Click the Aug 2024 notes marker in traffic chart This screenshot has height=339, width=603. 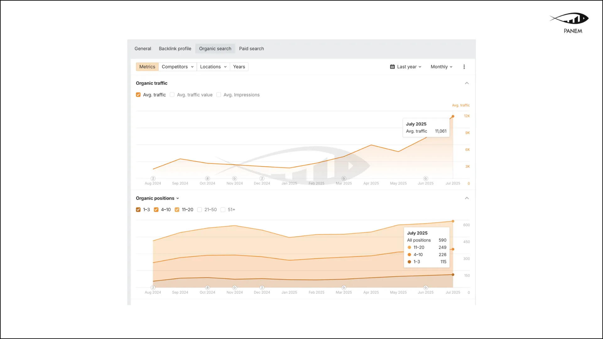coord(153,178)
